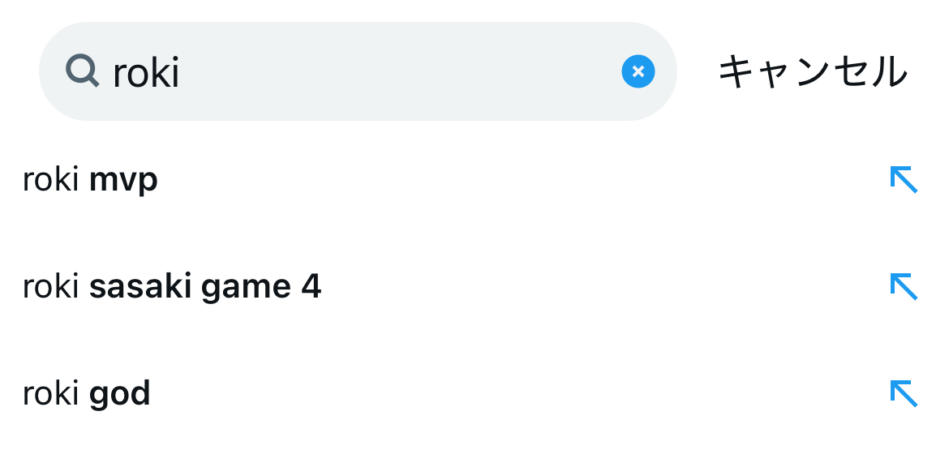This screenshot has height=450, width=949.
Task: Insert first suggestion using its diagonal arrow
Action: [x=904, y=179]
